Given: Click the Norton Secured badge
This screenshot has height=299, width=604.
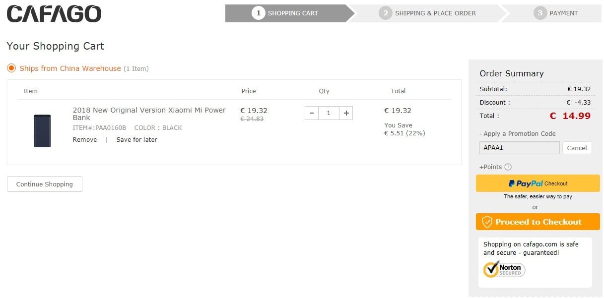Looking at the screenshot, I should [504, 269].
